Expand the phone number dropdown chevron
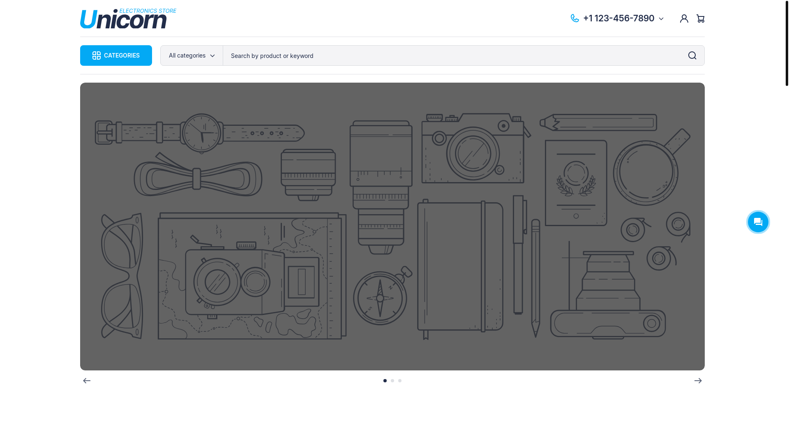The image size is (789, 444). tap(661, 19)
